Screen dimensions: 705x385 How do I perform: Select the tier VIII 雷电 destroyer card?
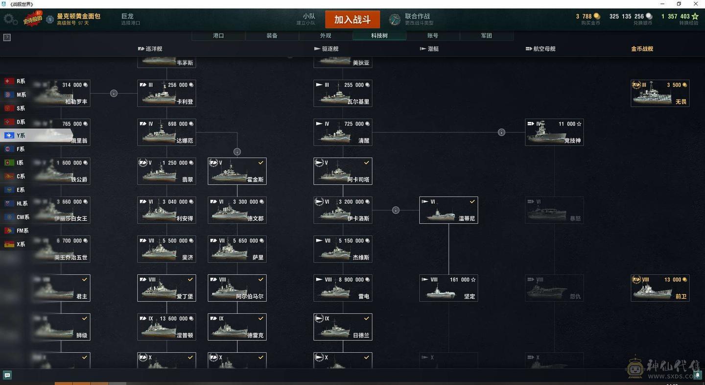343,288
